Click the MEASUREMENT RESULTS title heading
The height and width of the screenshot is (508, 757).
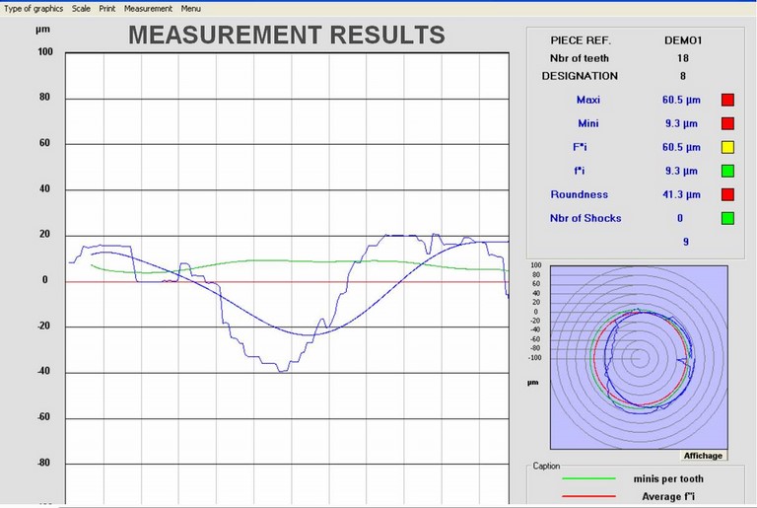[x=287, y=36]
